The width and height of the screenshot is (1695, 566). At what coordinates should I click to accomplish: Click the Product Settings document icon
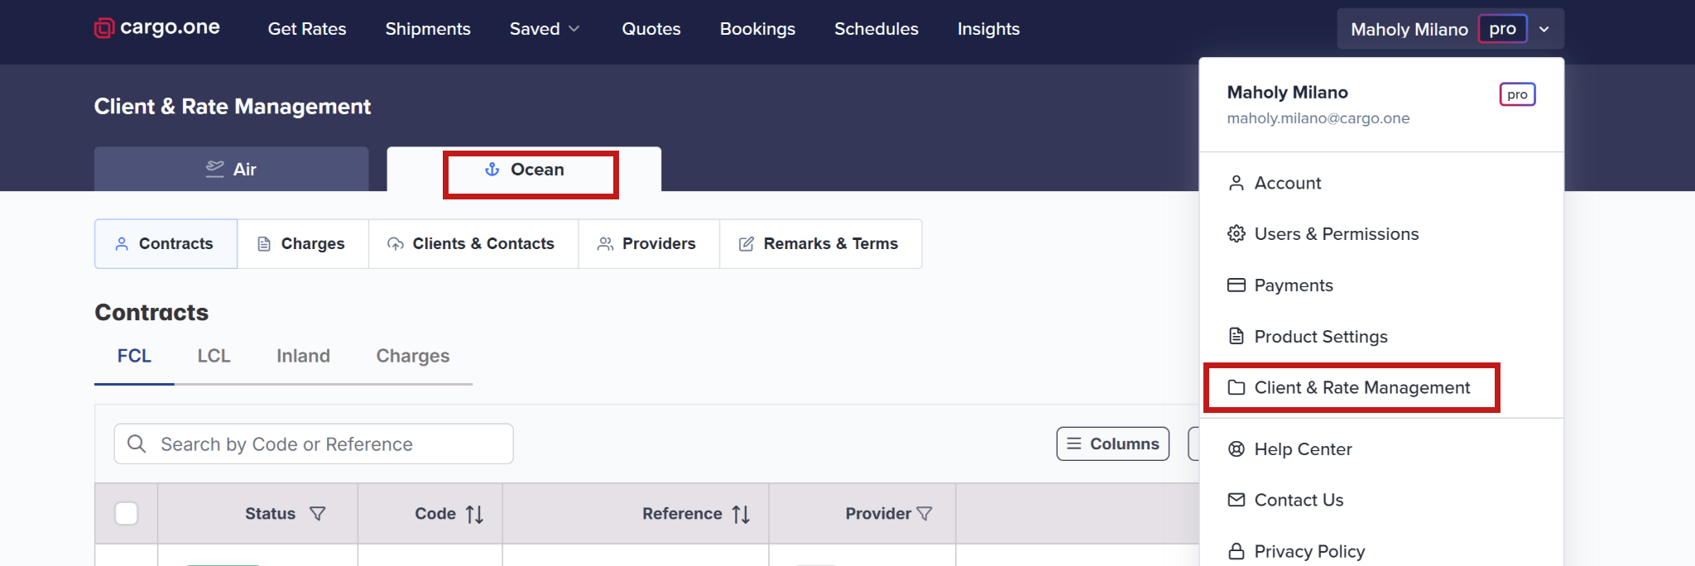point(1236,336)
